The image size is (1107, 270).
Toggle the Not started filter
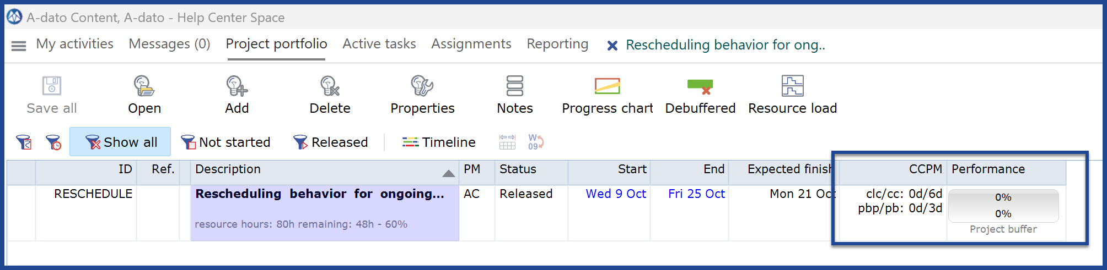[x=225, y=142]
